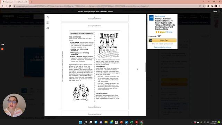The height and width of the screenshot is (125, 222).
Task: Open PowerPoint from taskbar
Action: (x=121, y=122)
